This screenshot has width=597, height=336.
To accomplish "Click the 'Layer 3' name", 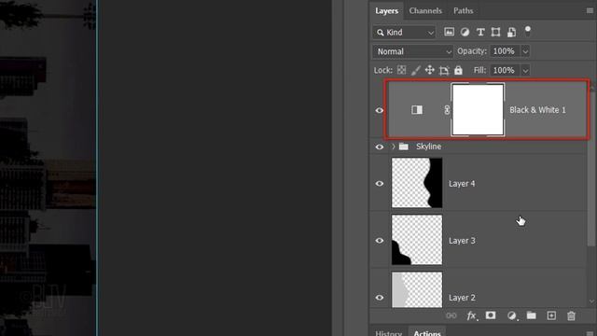I will click(462, 241).
